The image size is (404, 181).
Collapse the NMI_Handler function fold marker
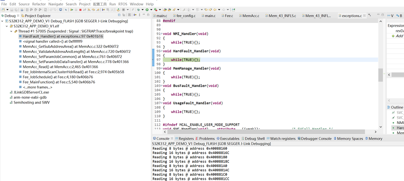click(161, 34)
